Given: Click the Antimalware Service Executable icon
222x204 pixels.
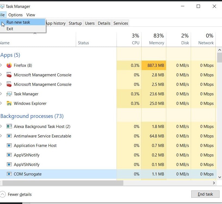Looking at the screenshot, I should (9, 136).
